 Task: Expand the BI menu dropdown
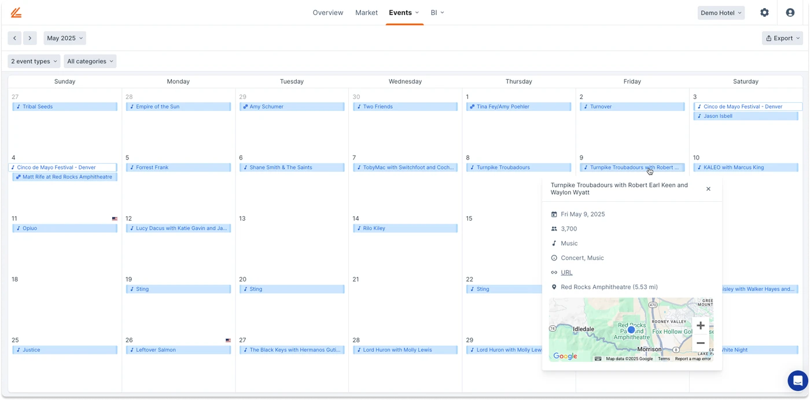[437, 13]
